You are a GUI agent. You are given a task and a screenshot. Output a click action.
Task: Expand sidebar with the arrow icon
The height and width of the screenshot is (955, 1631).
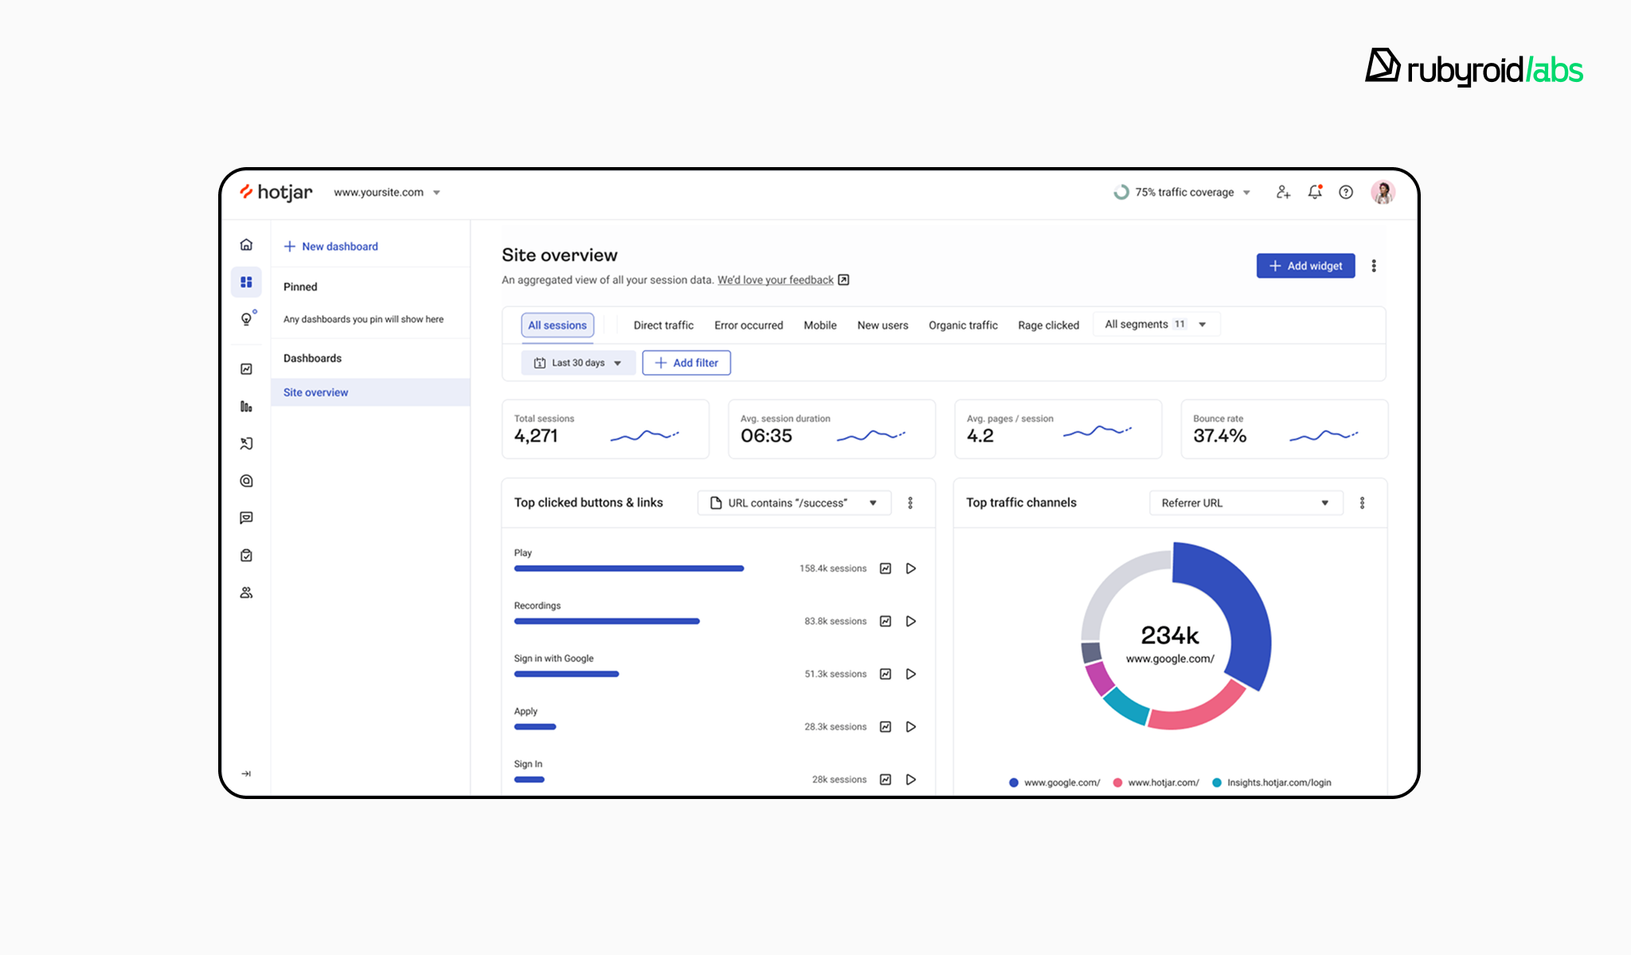[x=246, y=774]
